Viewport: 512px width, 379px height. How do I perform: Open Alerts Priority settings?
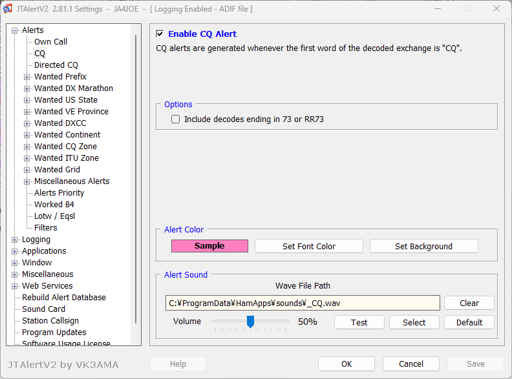(x=59, y=193)
